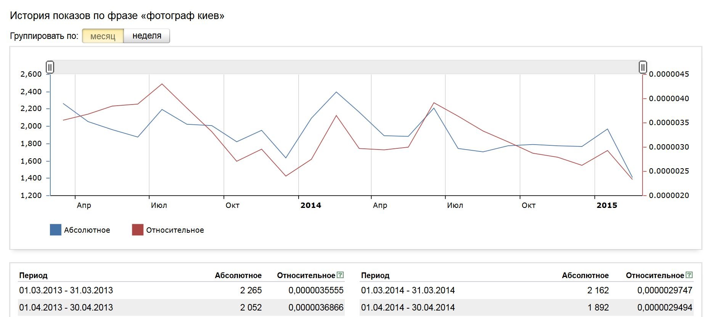Click the left range handle above chart
704x317 pixels.
[50, 67]
